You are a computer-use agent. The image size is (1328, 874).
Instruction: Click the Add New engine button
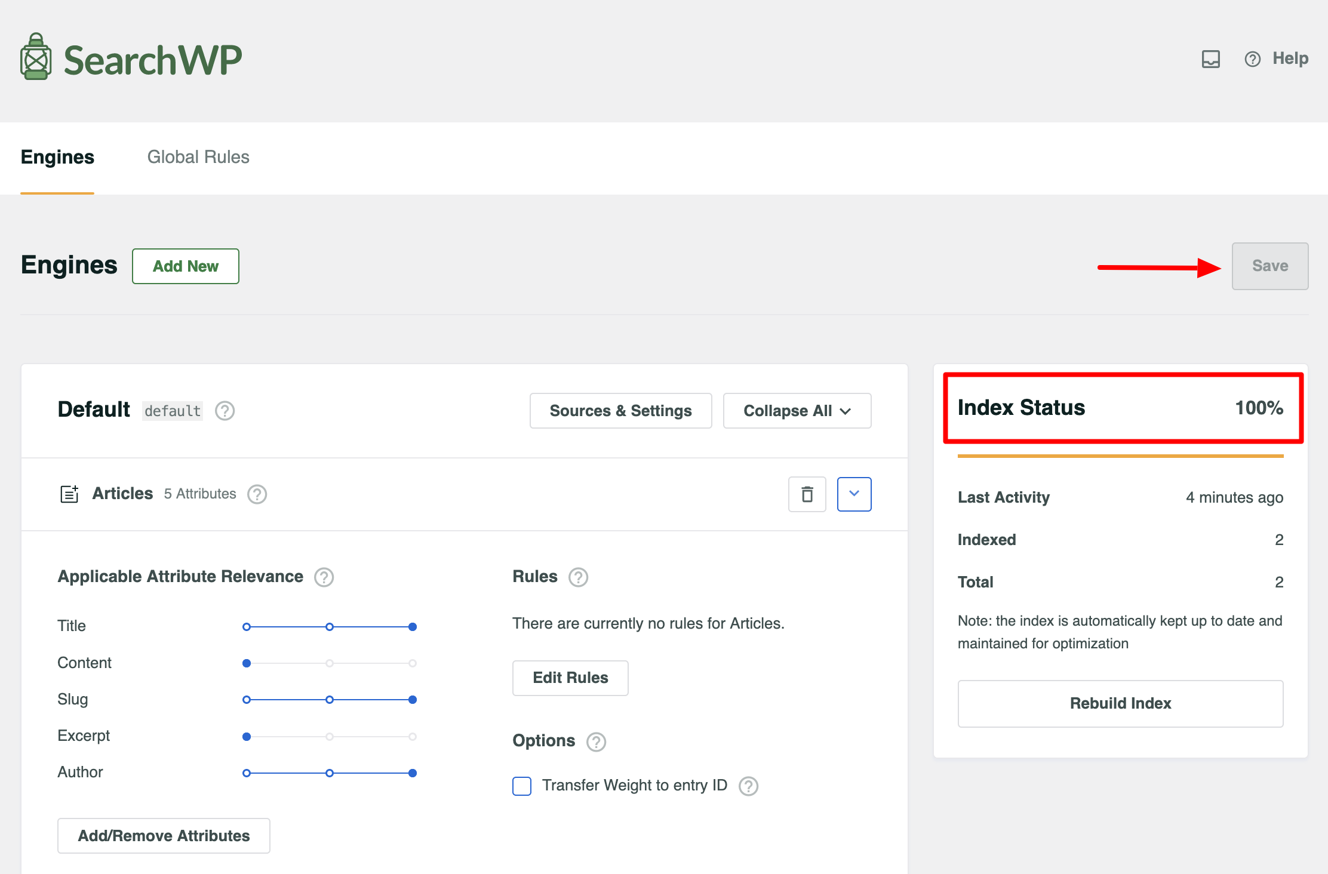pos(186,266)
